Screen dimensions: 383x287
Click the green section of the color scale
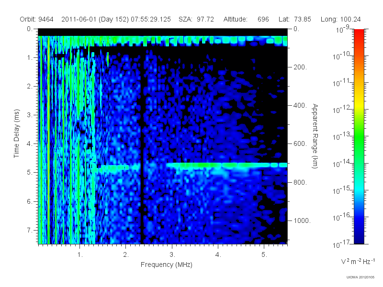[359, 142]
